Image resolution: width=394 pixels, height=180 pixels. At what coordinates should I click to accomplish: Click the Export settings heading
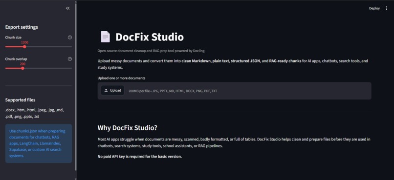(x=22, y=27)
